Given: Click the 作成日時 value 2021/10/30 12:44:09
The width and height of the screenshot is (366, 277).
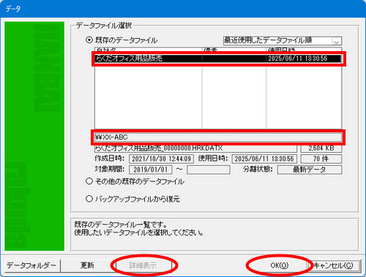Looking at the screenshot, I should (161, 159).
